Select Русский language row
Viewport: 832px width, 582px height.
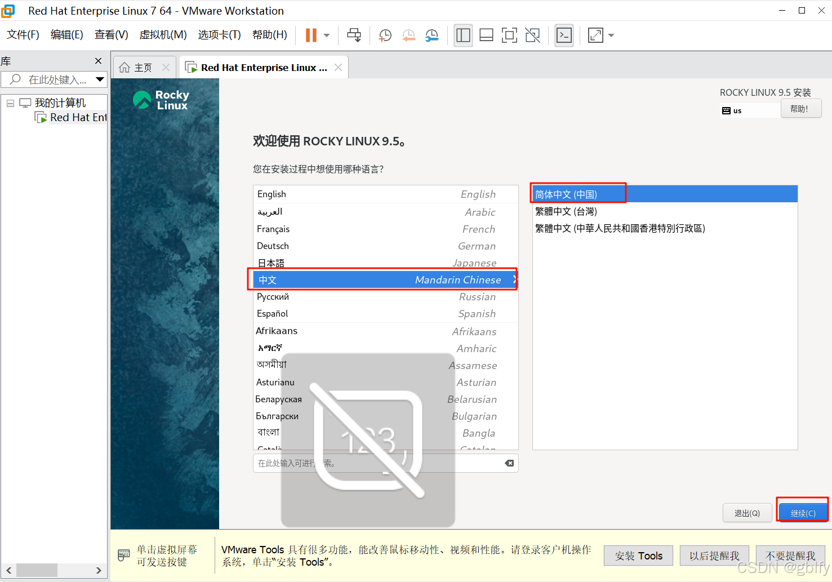click(x=386, y=296)
